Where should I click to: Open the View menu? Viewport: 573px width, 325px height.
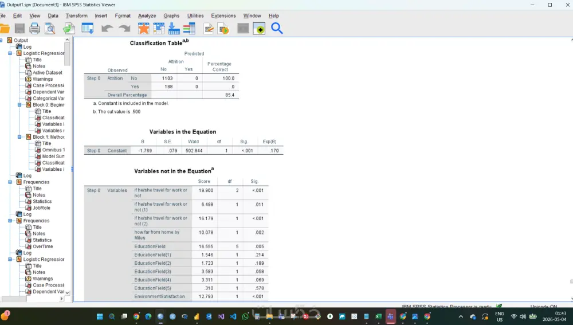35,15
